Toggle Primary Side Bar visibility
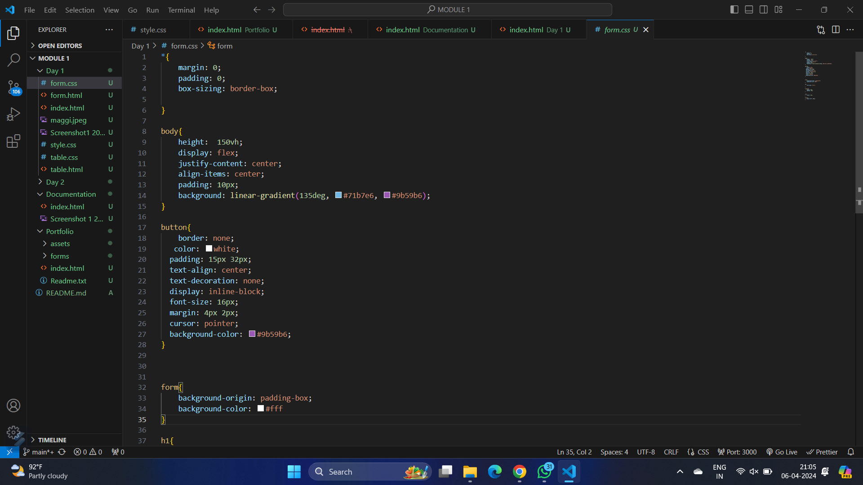This screenshot has width=863, height=485. point(734,9)
